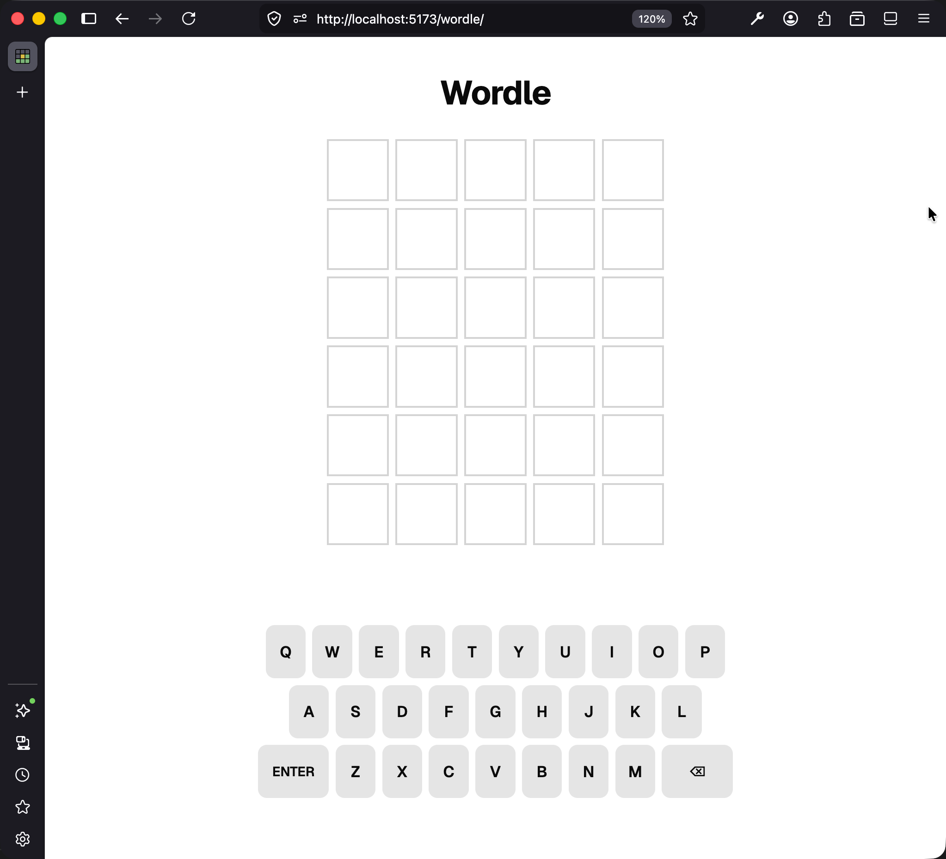Tap the O key
This screenshot has height=859, width=946.
658,651
